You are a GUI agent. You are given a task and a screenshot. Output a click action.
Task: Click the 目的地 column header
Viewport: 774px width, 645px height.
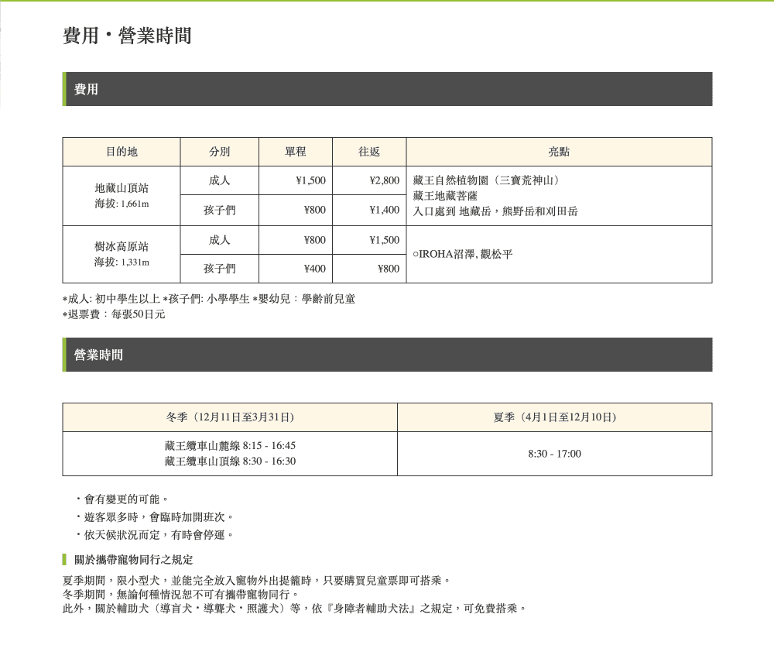pyautogui.click(x=122, y=152)
